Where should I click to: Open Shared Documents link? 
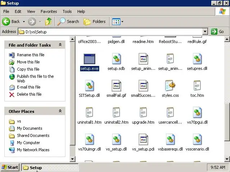point(33,135)
